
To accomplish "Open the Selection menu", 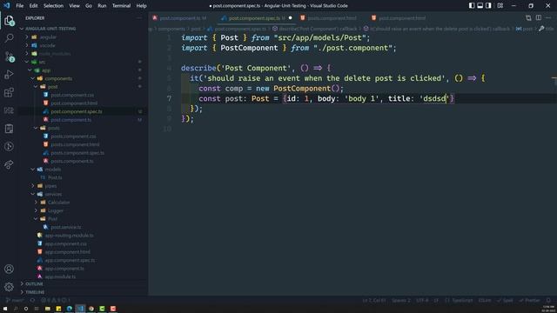I will (53, 6).
